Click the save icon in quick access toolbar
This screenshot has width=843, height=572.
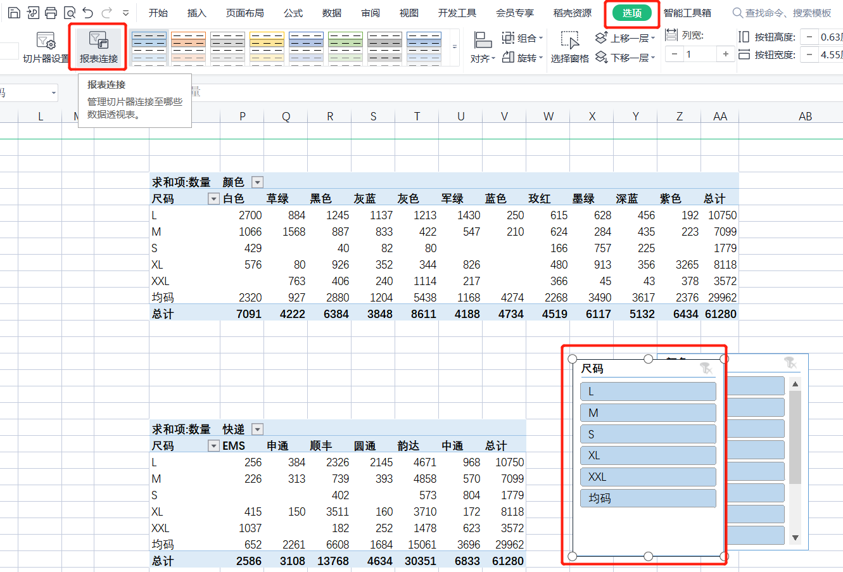pos(13,13)
